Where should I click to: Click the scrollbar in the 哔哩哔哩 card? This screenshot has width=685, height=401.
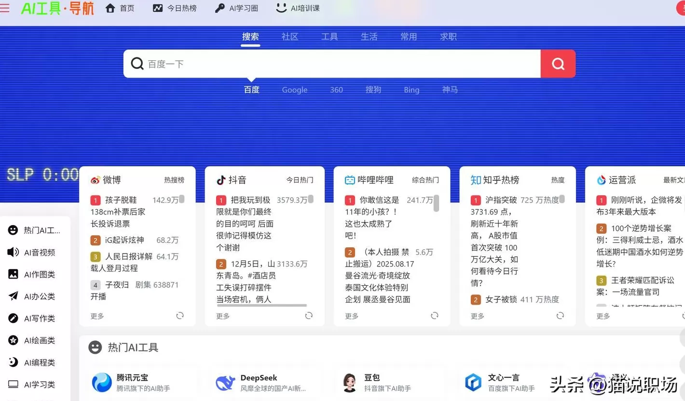pos(436,203)
